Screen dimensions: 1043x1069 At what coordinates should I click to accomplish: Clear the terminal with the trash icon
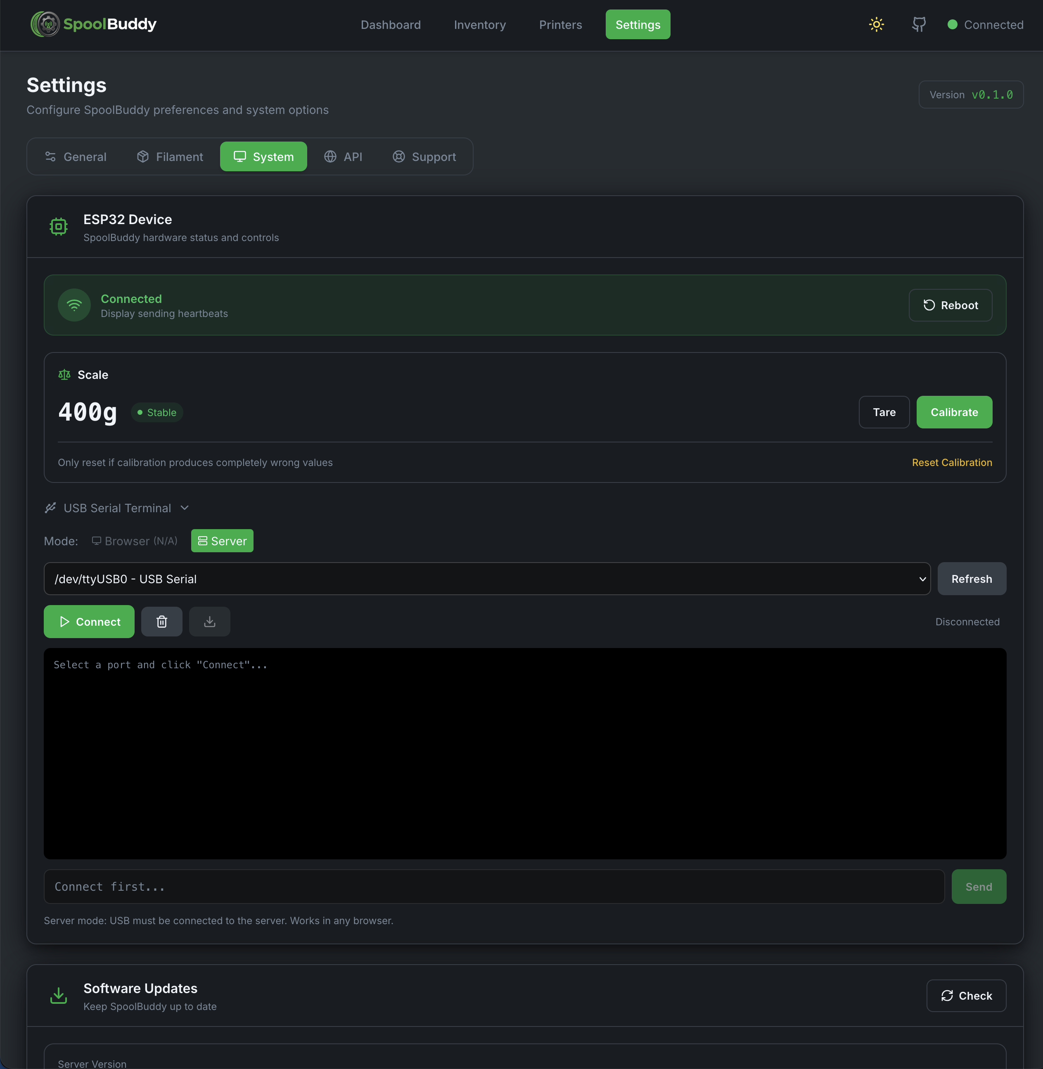[161, 622]
